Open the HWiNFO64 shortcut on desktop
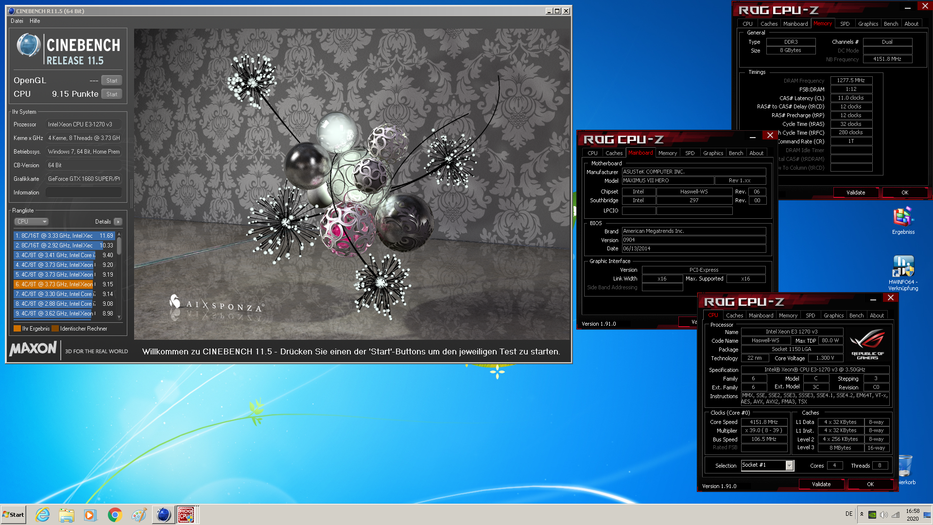Screen dimensions: 933x525 pyautogui.click(x=903, y=273)
